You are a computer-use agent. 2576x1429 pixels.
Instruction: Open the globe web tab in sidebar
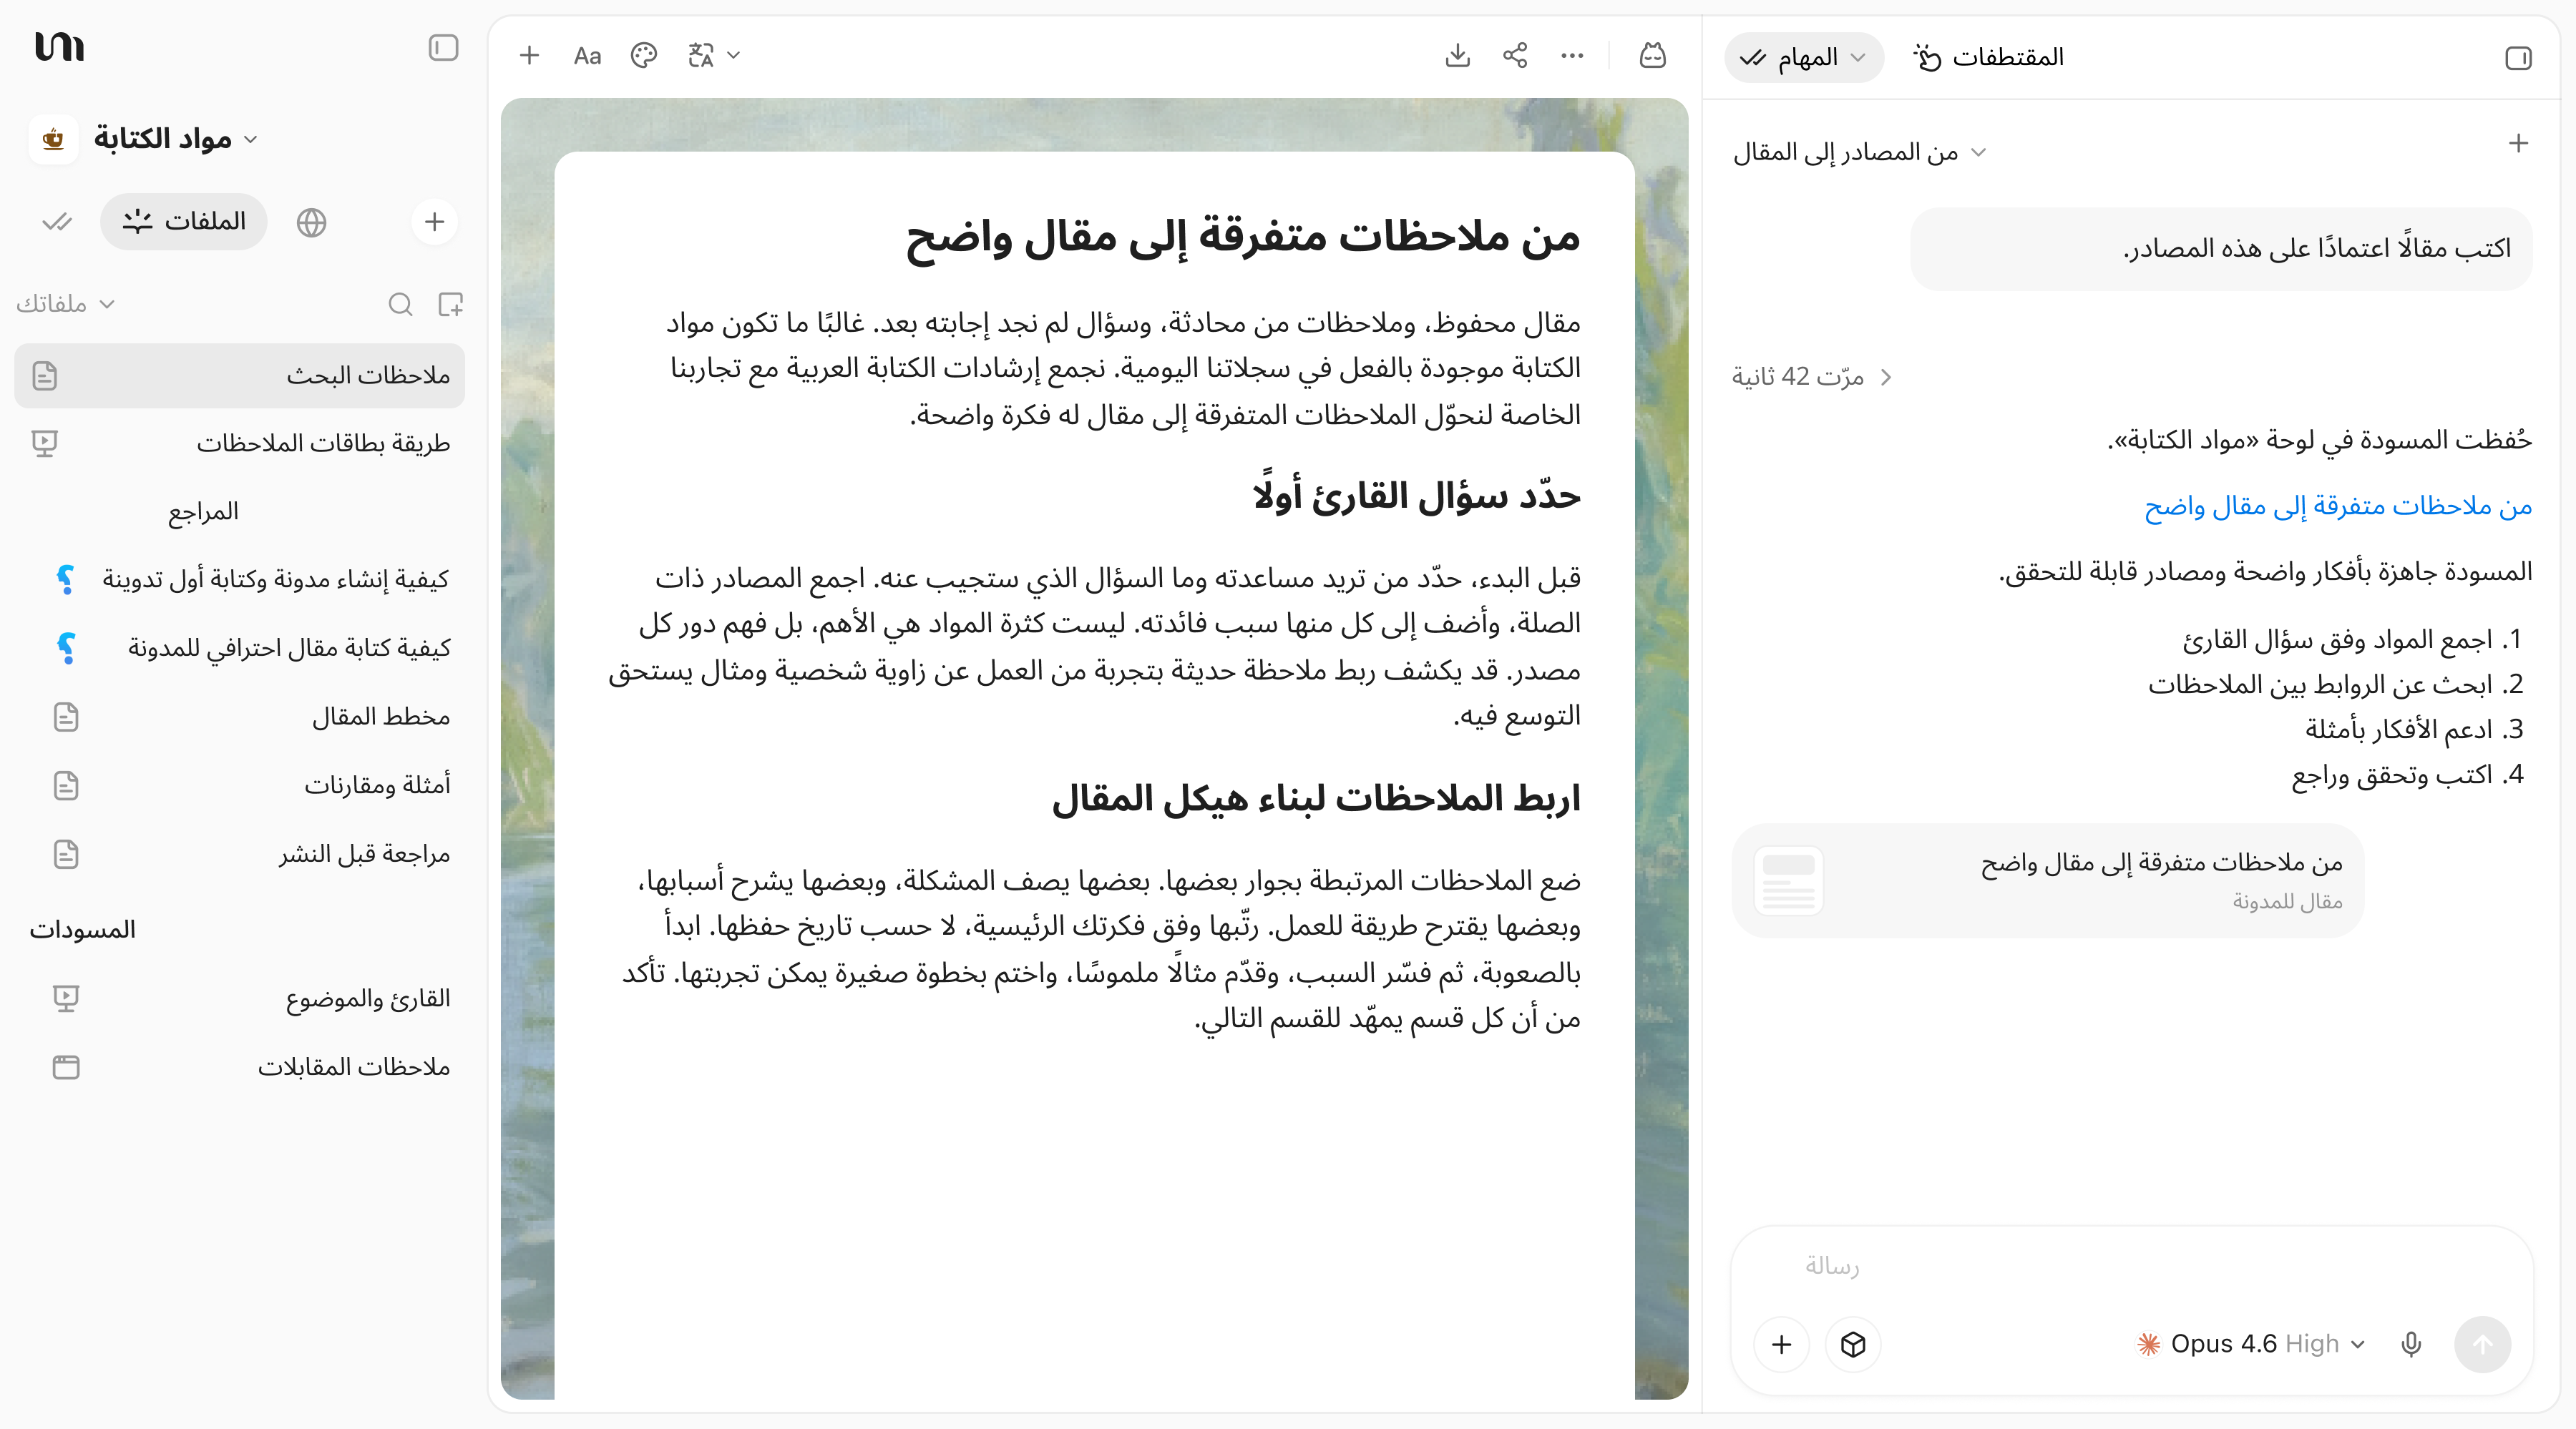[x=312, y=222]
